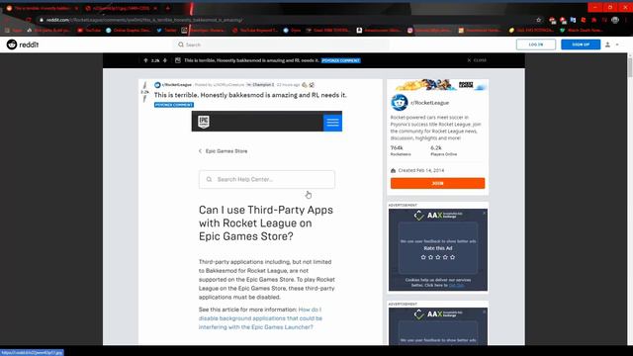Click the browser address bar URL

[144, 20]
